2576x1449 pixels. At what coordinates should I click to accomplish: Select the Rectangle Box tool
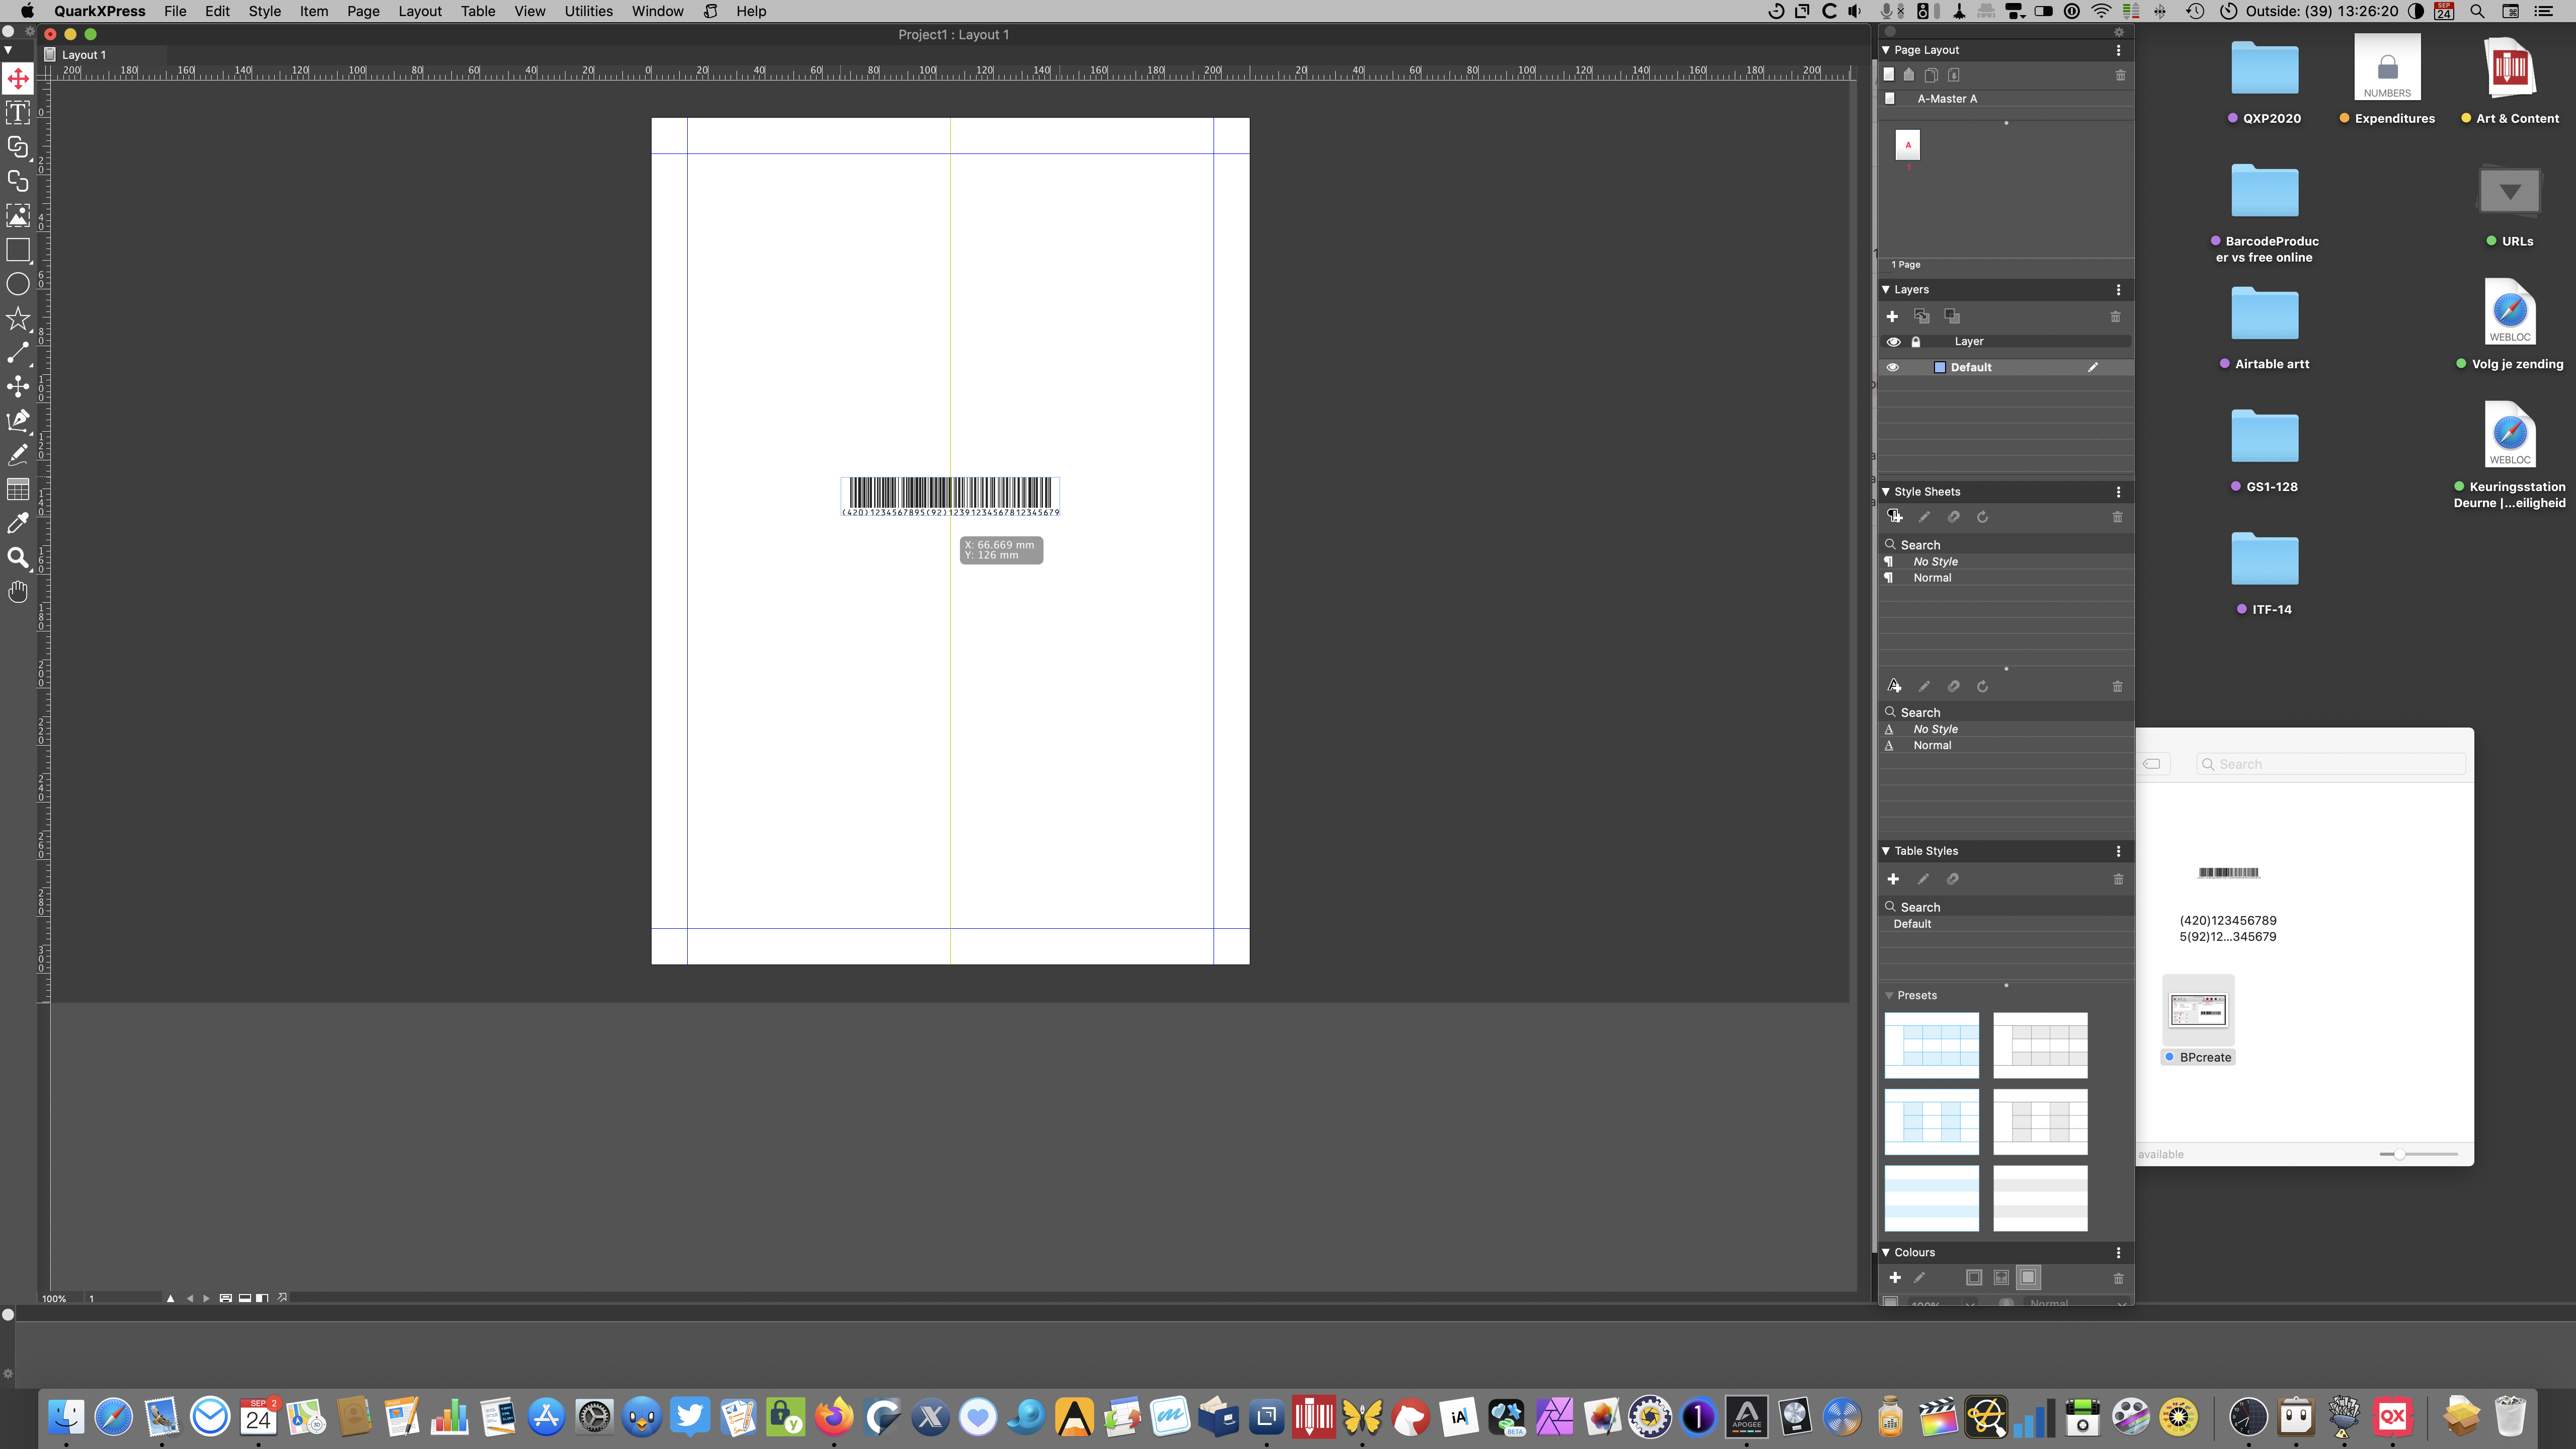pos(18,250)
